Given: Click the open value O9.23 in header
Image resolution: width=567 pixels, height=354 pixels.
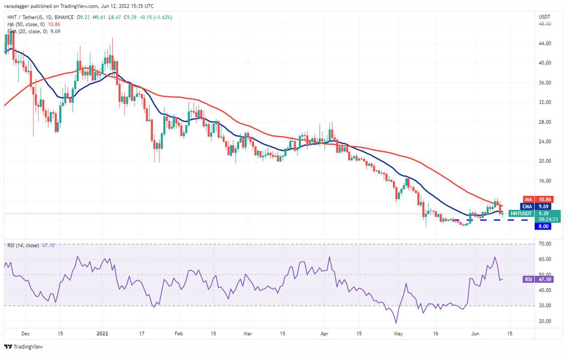Looking at the screenshot, I should (x=84, y=17).
